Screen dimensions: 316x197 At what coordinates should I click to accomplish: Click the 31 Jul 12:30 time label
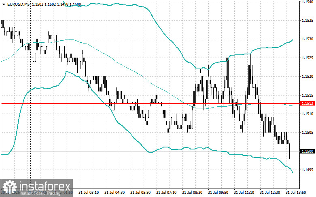coord(270,193)
